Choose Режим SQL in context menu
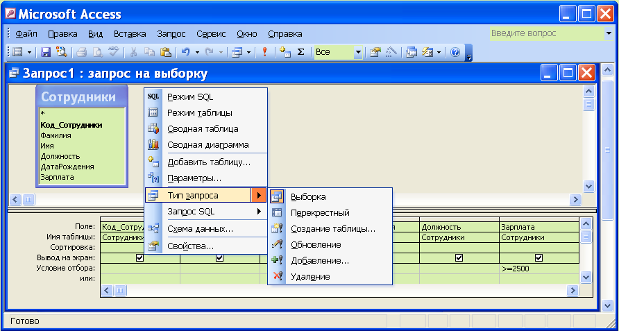The image size is (619, 331). coord(206,96)
